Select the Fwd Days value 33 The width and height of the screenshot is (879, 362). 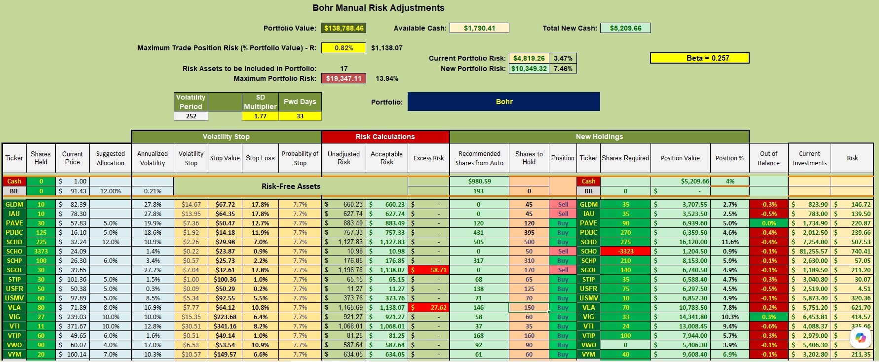300,116
